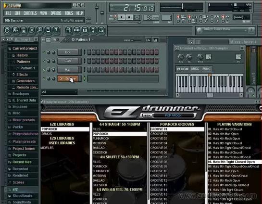The width and height of the screenshot is (262, 204).
Task: Click the swap-arrows icon in step sequencer header
Action: [43, 40]
